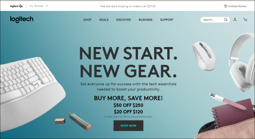Screen dimensions: 255x139
Task: Click the white headset image
Action: point(242,62)
